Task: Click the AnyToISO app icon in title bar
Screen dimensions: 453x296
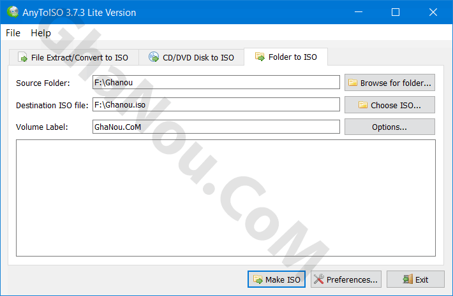Action: point(13,12)
